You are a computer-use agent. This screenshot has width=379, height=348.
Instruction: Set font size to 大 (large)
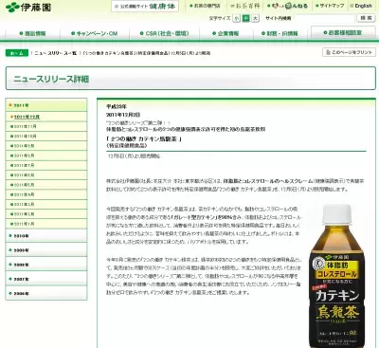255,18
